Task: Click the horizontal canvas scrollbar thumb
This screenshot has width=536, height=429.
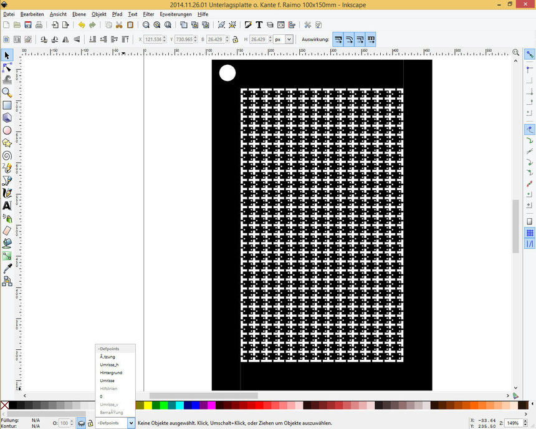Action: click(204, 395)
